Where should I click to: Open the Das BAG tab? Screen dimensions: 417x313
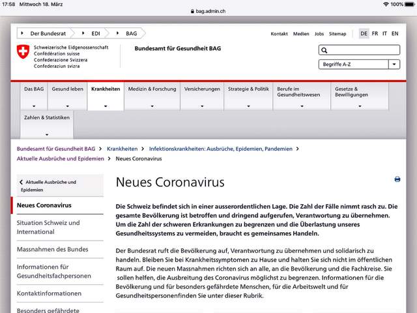[x=34, y=96]
